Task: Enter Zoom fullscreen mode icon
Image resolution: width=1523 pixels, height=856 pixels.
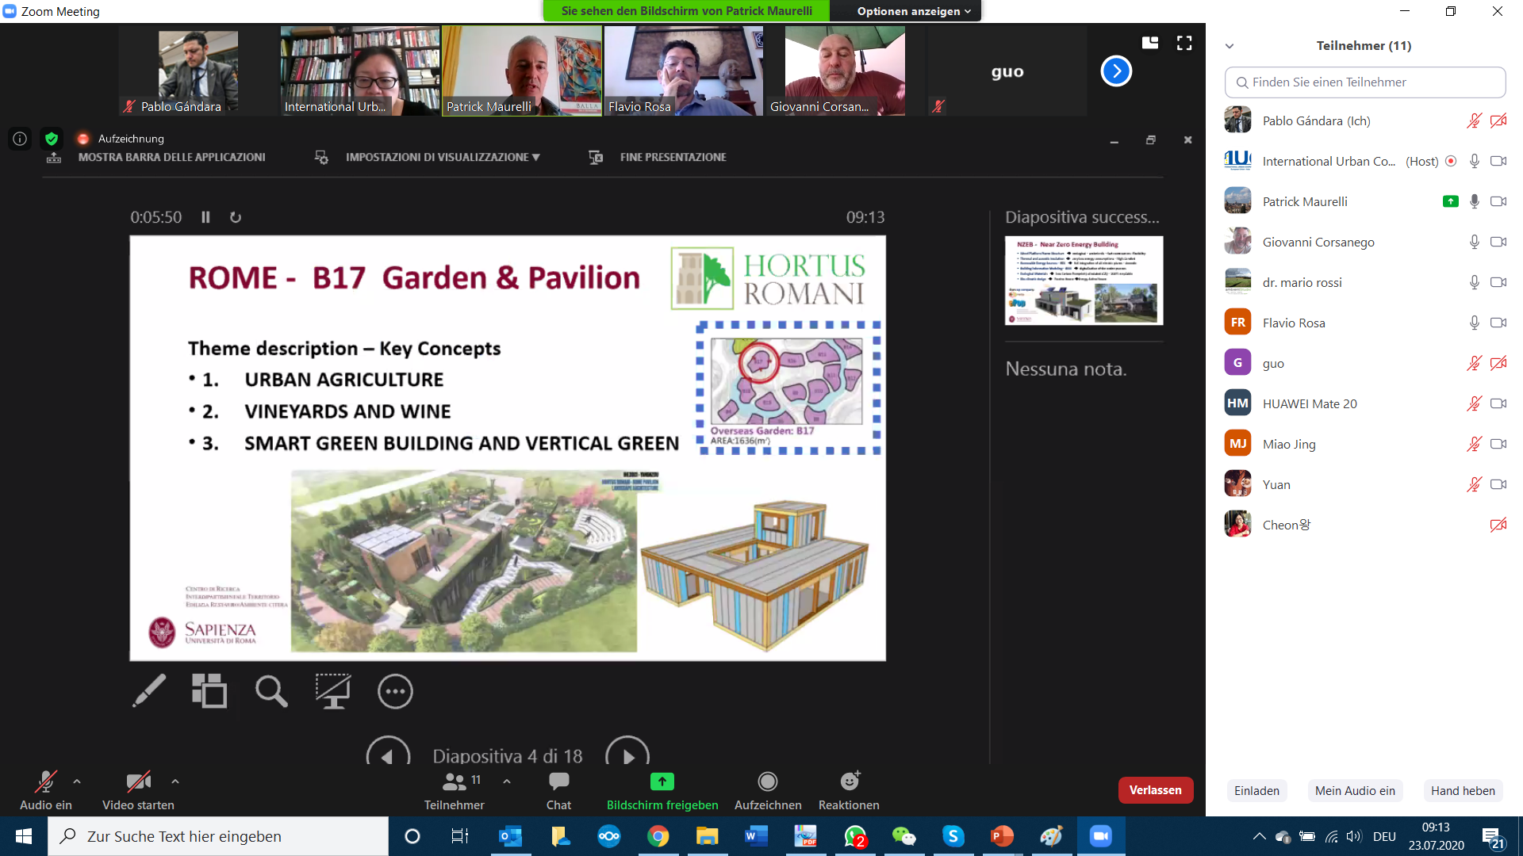Action: (x=1184, y=44)
